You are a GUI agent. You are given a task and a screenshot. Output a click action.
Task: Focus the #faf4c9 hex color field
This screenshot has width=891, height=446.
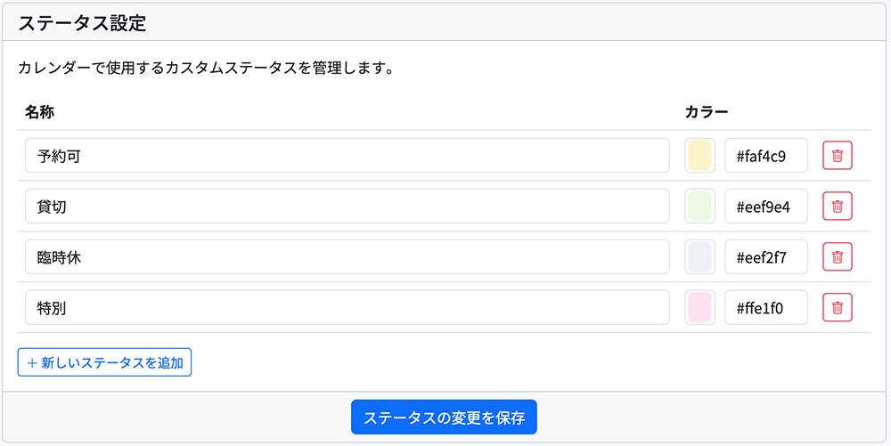766,156
